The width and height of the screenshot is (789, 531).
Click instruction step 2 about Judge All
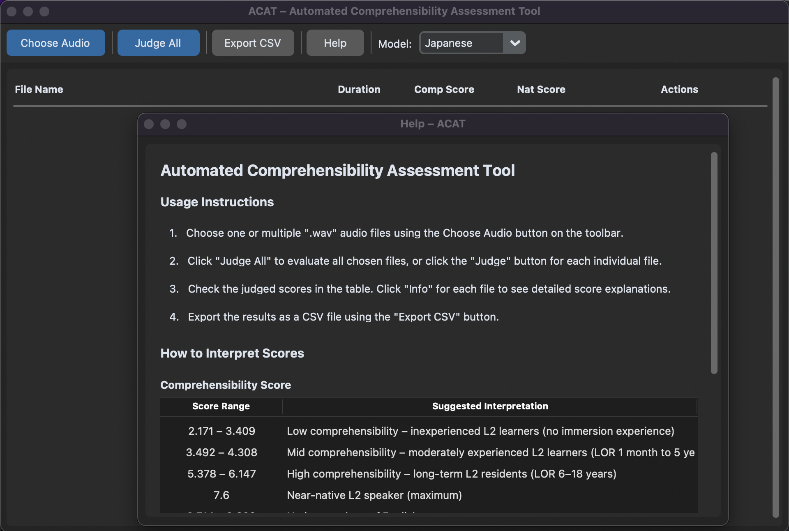[415, 261]
